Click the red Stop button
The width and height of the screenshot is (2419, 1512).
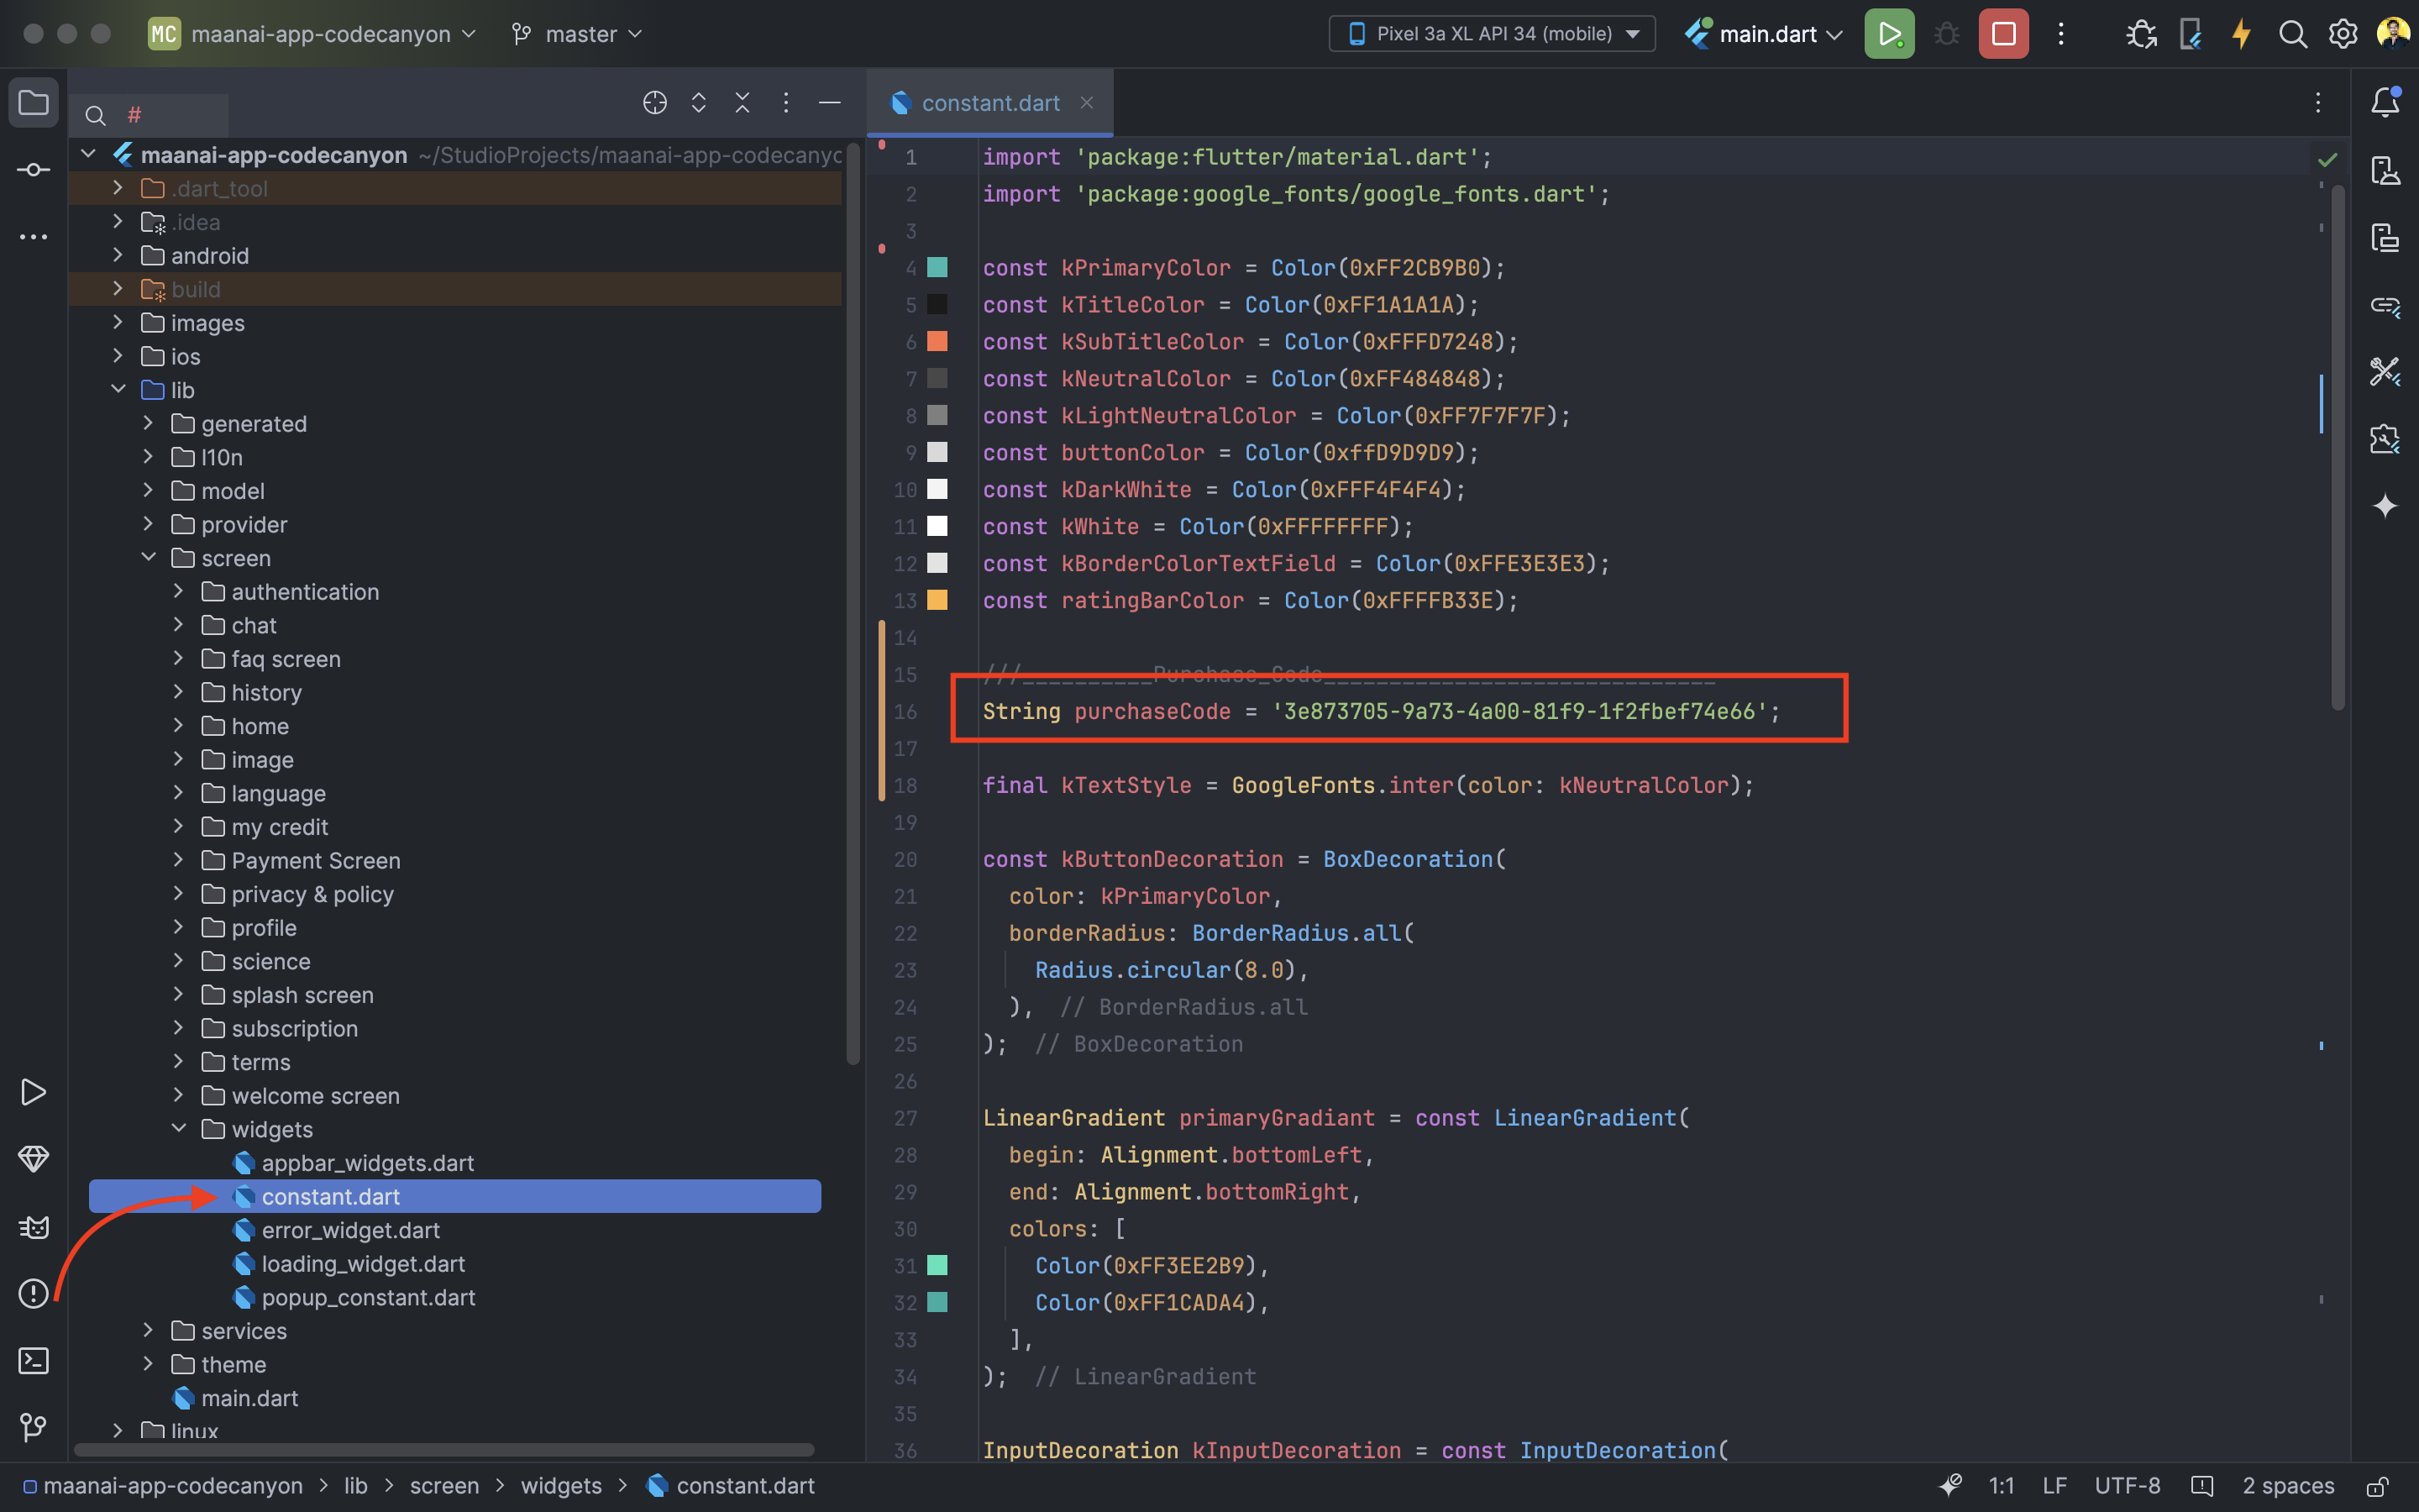pos(2003,34)
